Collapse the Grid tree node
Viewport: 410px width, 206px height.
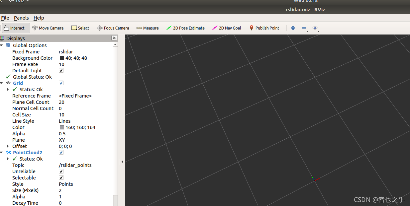point(2,83)
